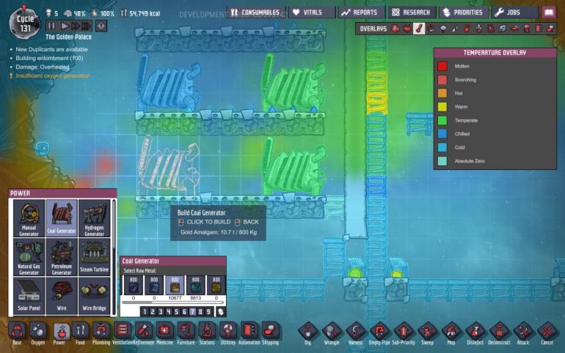Select the Empty Pipe tool
Screen dimensions: 565x353
point(379,333)
